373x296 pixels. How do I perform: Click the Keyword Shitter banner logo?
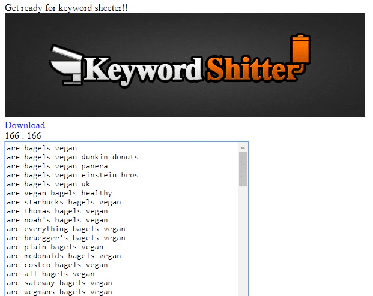185,65
